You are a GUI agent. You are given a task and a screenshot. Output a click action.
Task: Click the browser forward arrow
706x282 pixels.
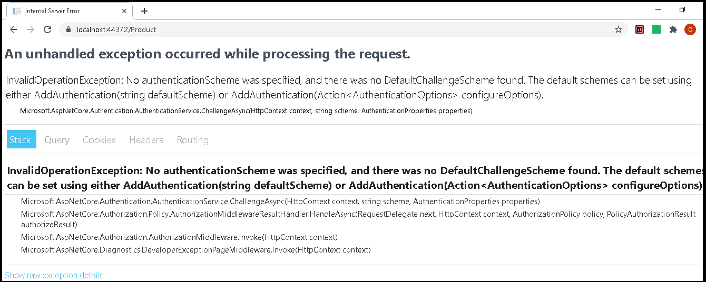31,30
